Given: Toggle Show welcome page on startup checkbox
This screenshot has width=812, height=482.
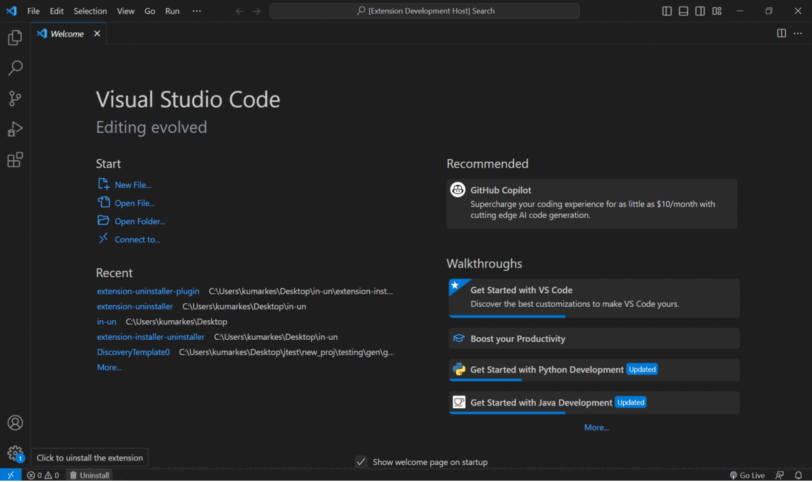Looking at the screenshot, I should 361,462.
